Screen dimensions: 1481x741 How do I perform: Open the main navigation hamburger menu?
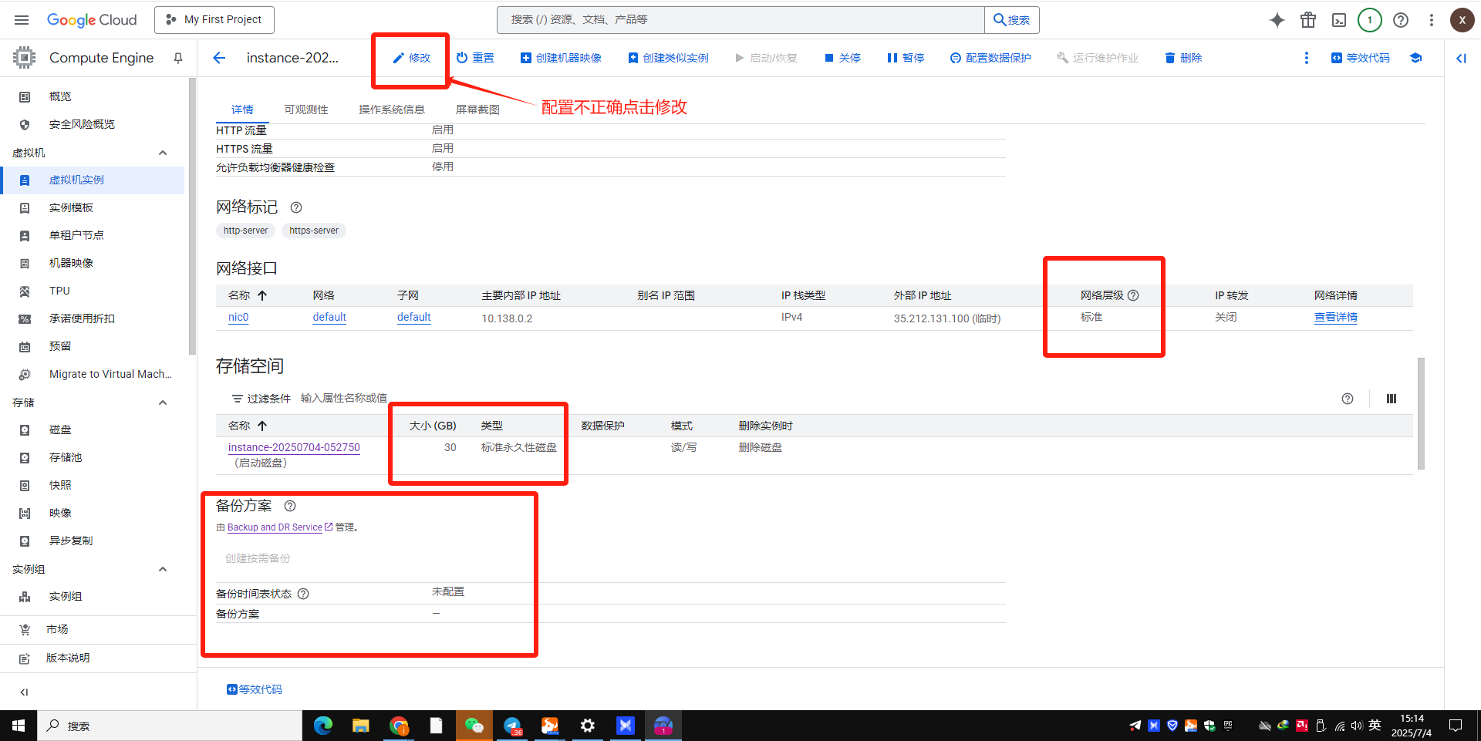pyautogui.click(x=22, y=20)
